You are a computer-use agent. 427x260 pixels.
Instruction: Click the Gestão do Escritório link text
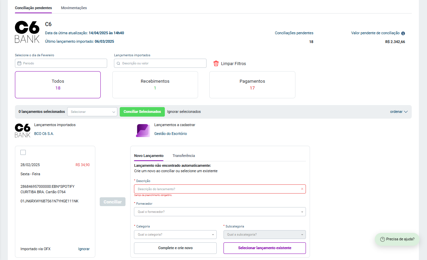[171, 134]
